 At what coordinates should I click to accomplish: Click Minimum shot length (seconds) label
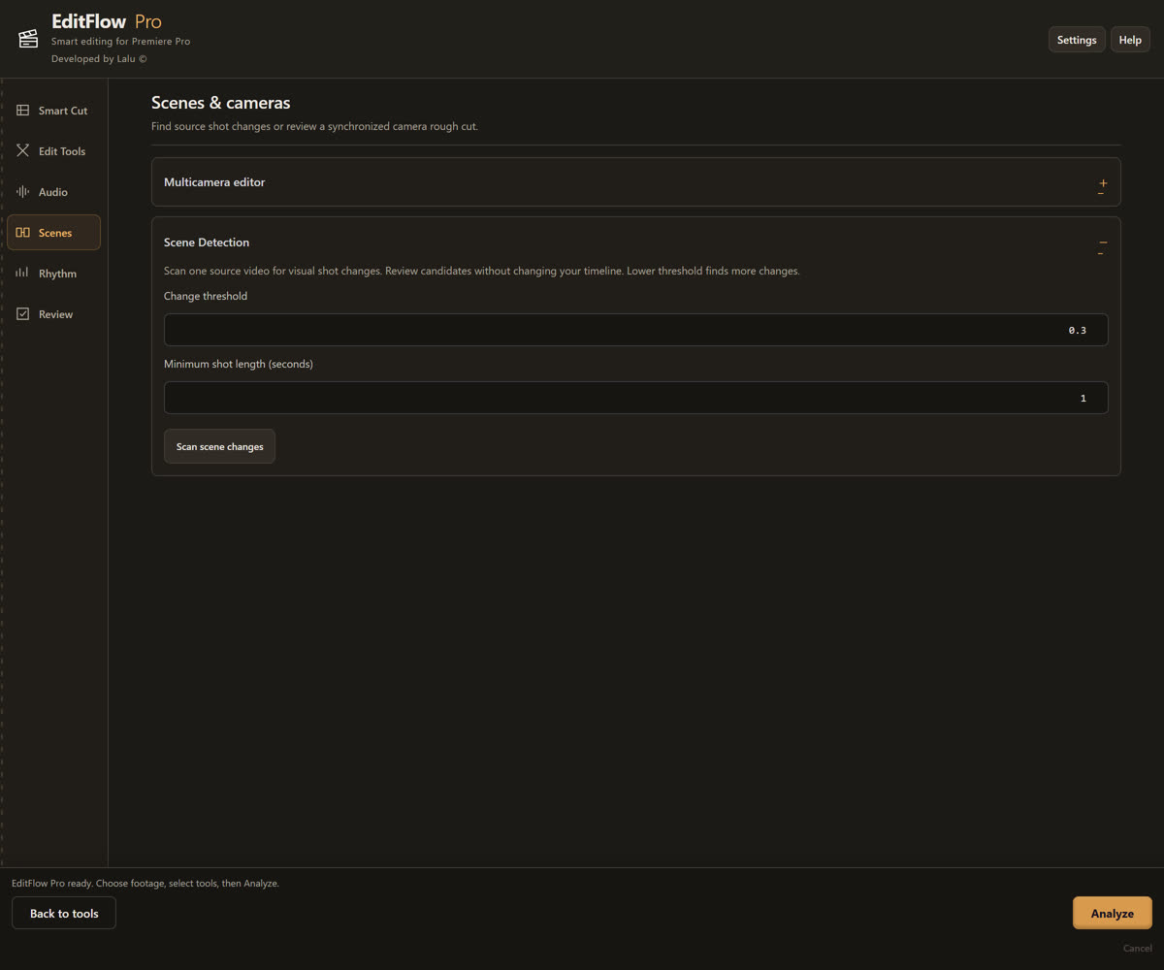[239, 364]
